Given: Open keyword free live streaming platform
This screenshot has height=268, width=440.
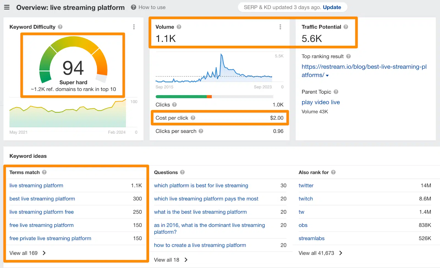Looking at the screenshot, I should coord(42,225).
